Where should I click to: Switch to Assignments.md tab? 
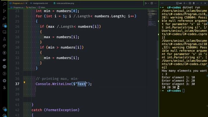click(x=40, y=3)
